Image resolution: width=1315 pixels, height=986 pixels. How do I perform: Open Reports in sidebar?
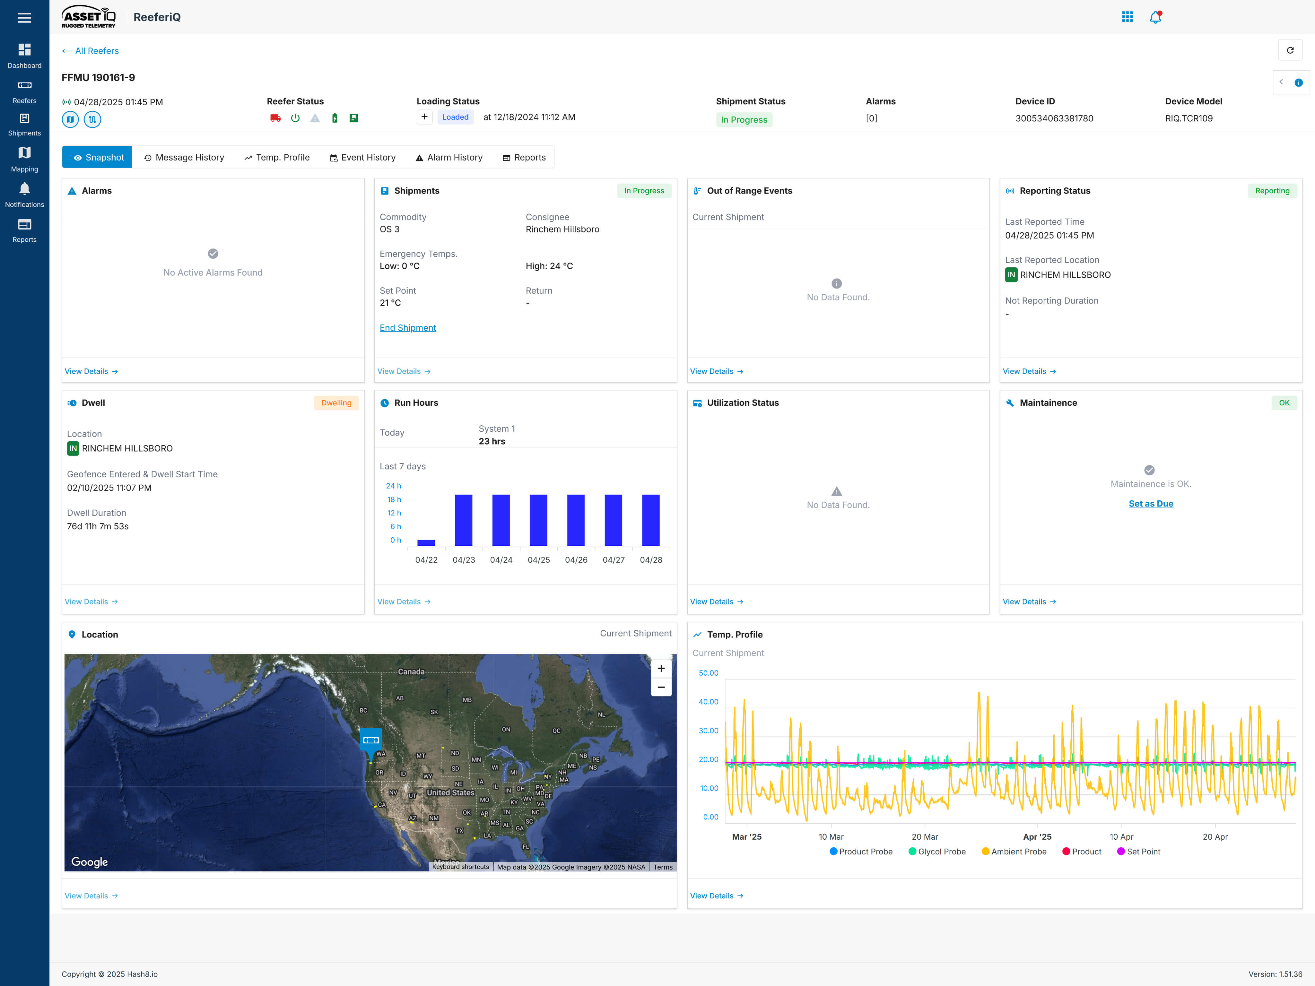[x=24, y=230]
